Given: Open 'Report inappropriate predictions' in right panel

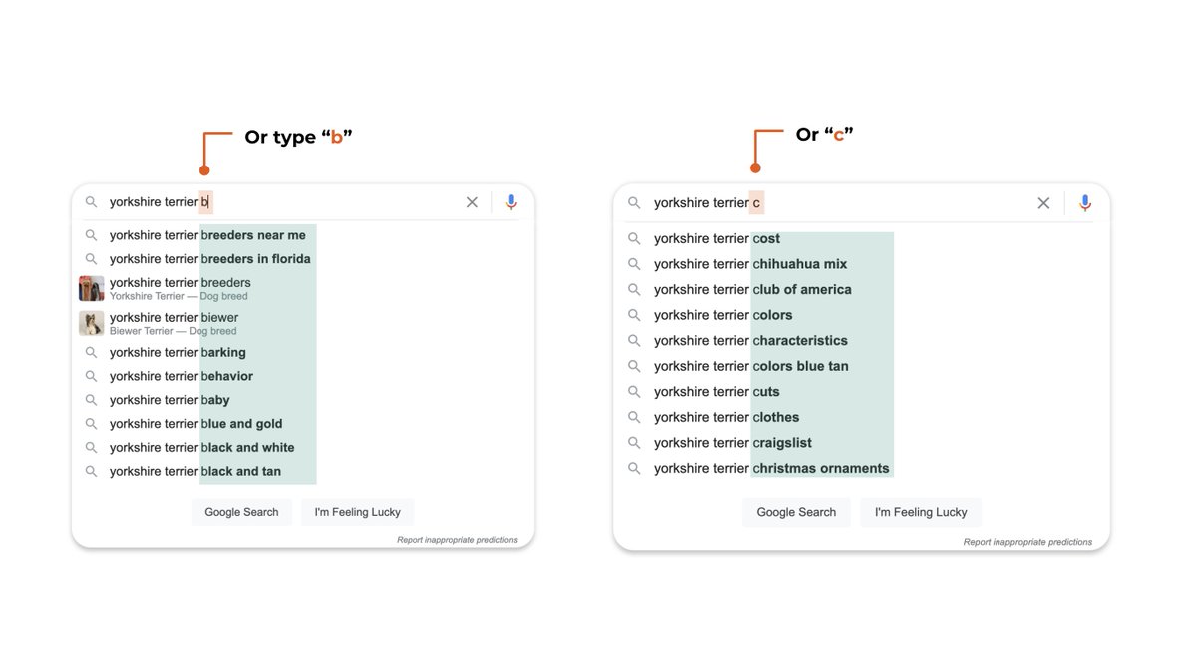Looking at the screenshot, I should tap(1027, 542).
